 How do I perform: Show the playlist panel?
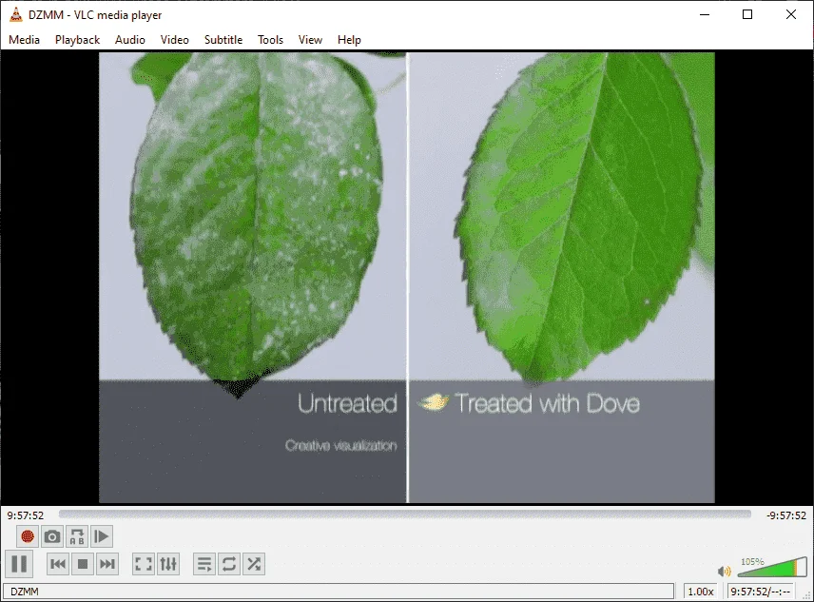(x=204, y=564)
